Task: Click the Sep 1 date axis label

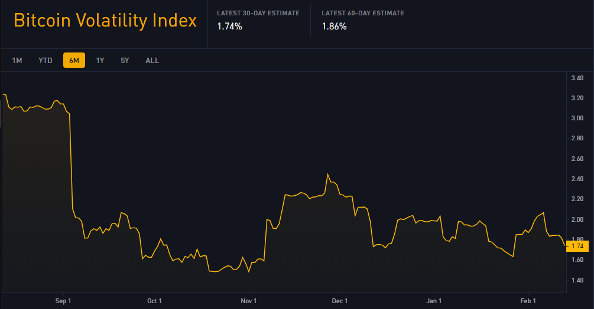Action: point(63,301)
